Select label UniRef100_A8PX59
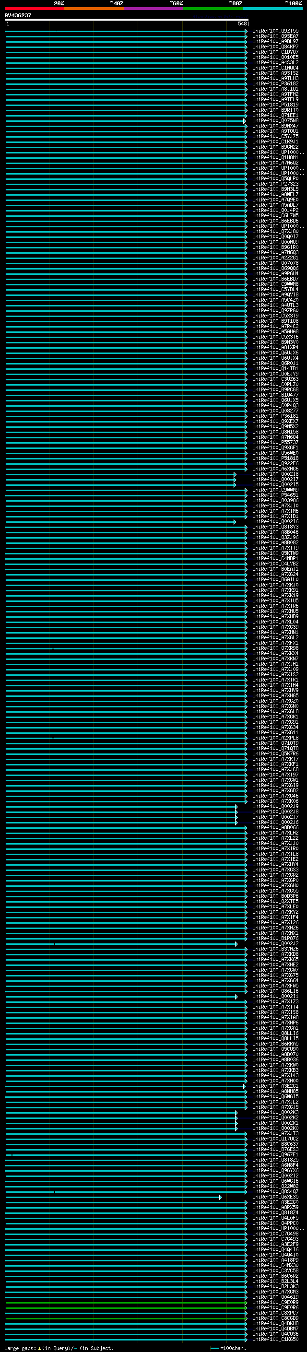Image resolution: width=307 pixels, height=1352 pixels. 275,1208
